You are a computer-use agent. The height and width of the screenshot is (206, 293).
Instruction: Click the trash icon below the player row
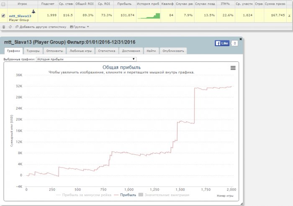coord(4,26)
